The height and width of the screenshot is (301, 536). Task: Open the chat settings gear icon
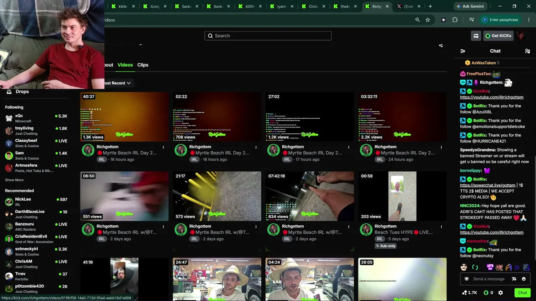pos(500,293)
